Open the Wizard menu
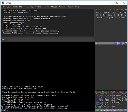This screenshot has width=128, height=112. pyautogui.click(x=62, y=7)
